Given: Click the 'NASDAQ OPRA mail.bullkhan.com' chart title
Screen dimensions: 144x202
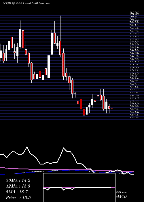Looking at the screenshot, I should (26, 3).
